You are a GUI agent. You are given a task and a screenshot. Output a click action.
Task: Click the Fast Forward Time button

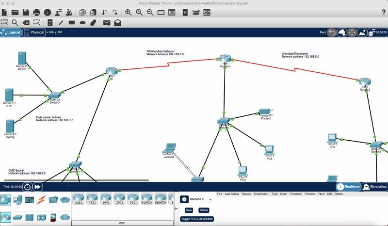tap(38, 187)
